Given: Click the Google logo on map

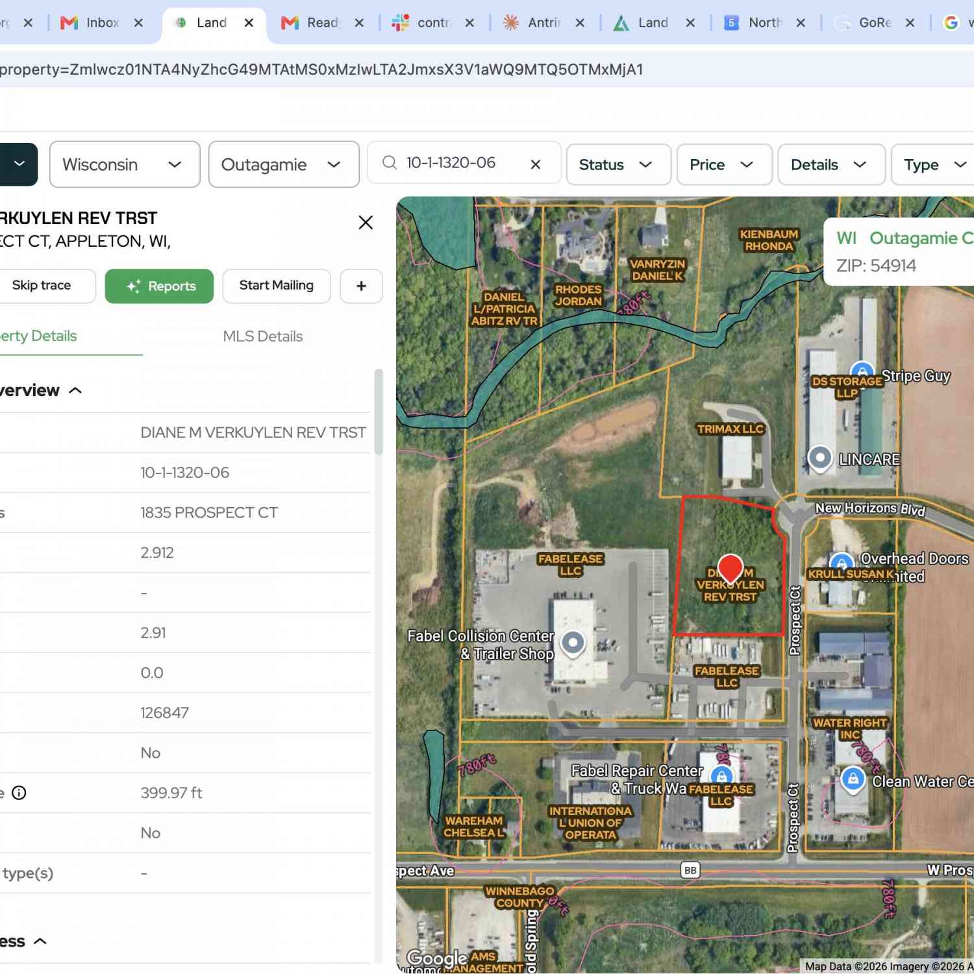Looking at the screenshot, I should [x=436, y=958].
